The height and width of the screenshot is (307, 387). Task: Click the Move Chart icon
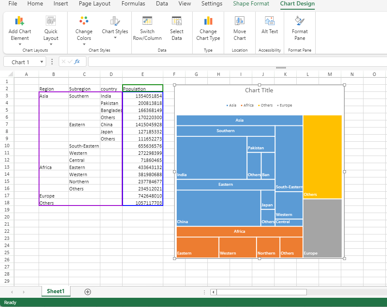point(240,21)
